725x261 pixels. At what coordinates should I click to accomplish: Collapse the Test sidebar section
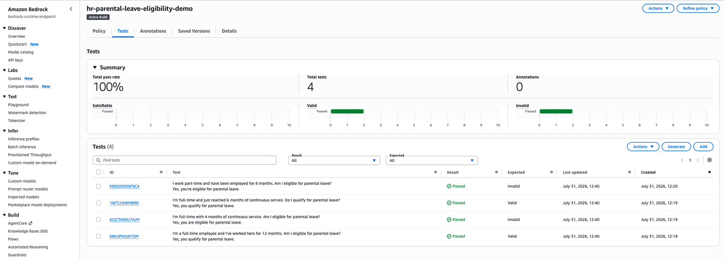(x=5, y=97)
